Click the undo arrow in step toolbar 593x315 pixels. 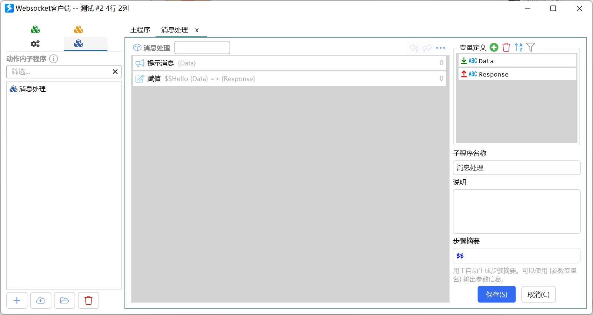click(414, 48)
